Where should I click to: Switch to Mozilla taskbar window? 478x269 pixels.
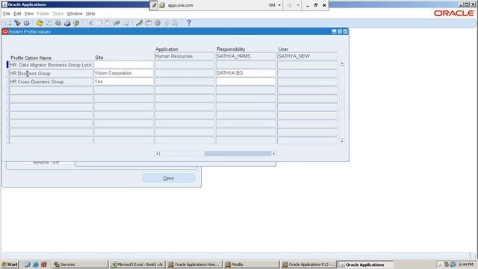coord(251,265)
